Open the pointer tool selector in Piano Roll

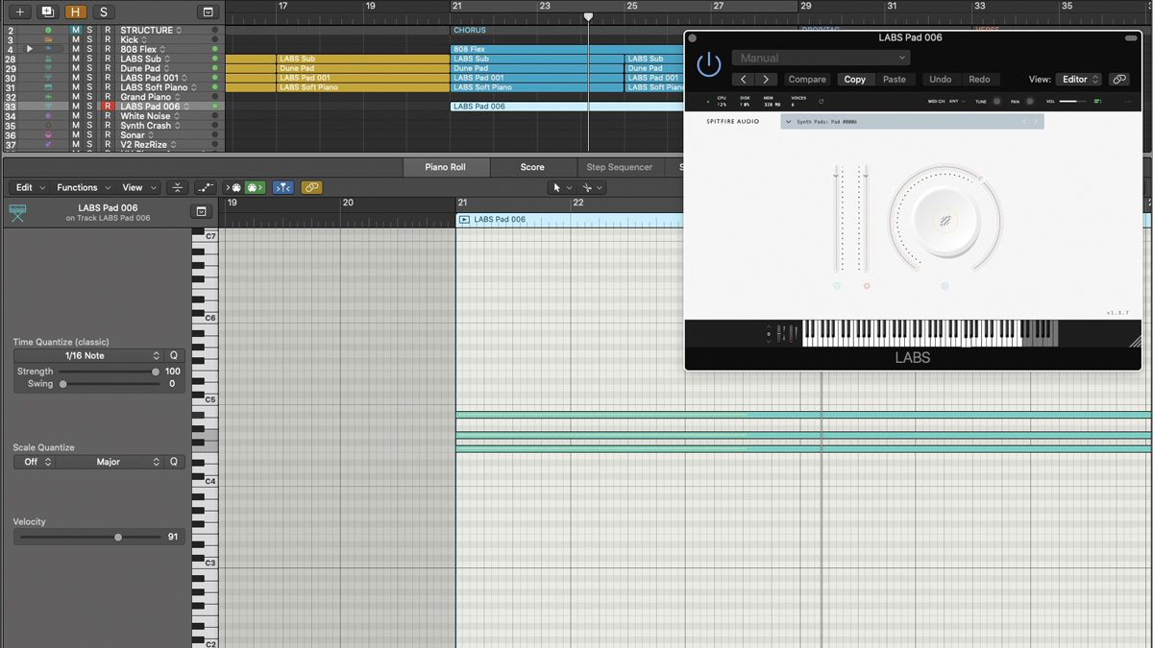click(560, 187)
